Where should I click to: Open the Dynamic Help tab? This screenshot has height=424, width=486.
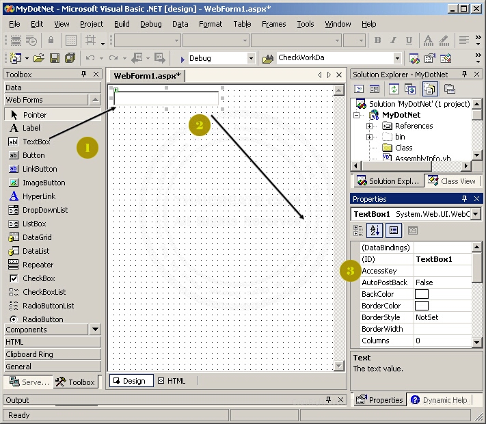(x=440, y=400)
